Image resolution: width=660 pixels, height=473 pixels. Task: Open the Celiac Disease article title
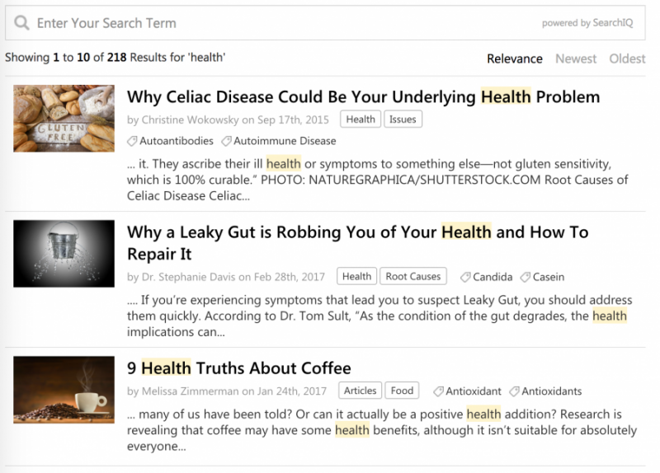[363, 97]
